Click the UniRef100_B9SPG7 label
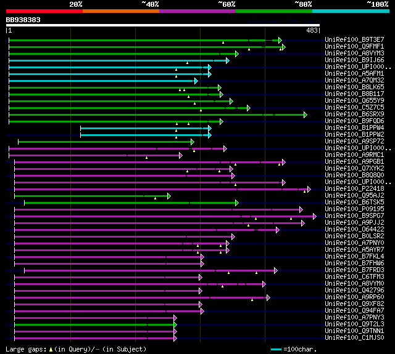Image resolution: width=395 pixels, height=354 pixels. coord(354,216)
